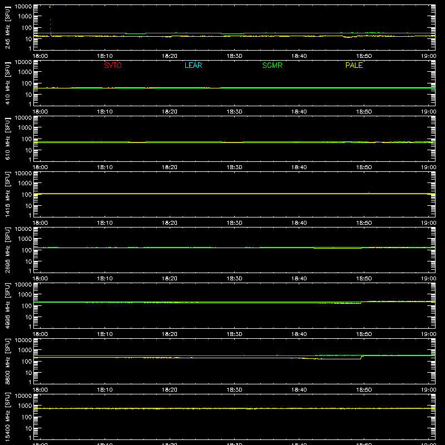
Task: Click 18:30 time label below 4995 MHz plot
Action: tap(234, 334)
